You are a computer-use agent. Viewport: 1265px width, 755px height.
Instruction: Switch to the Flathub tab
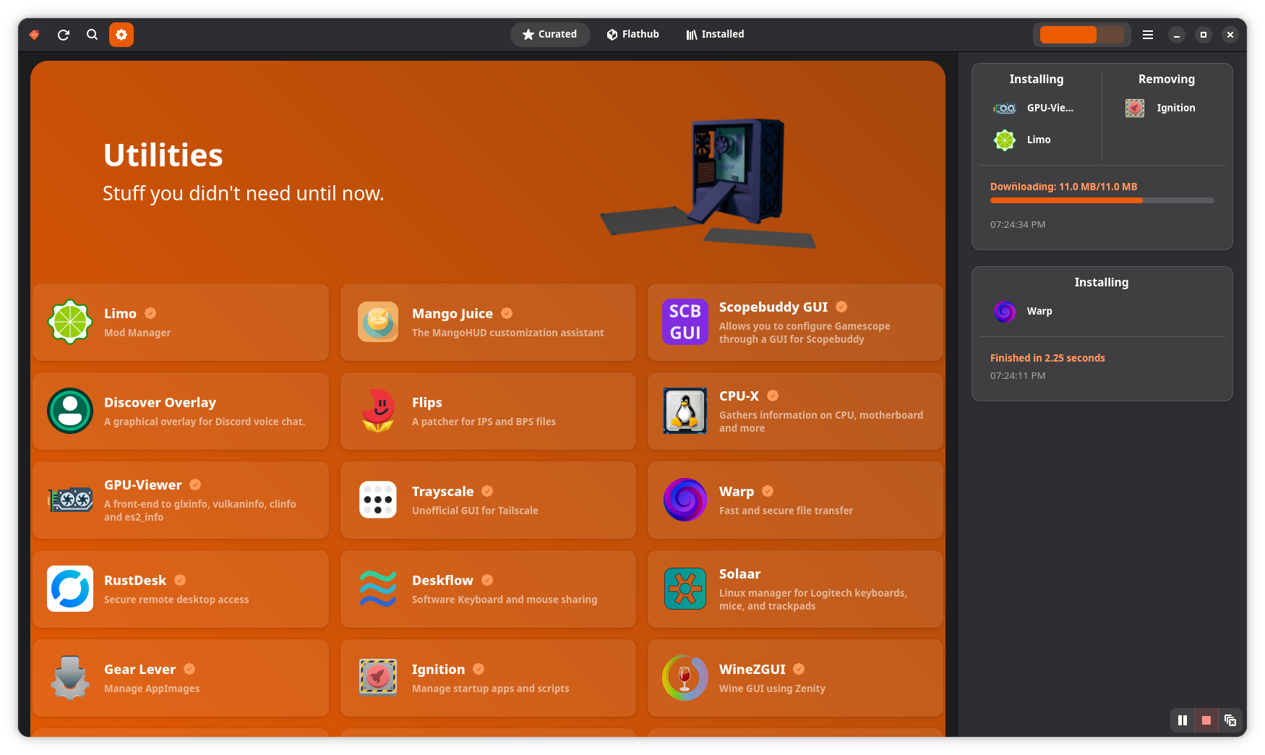pyautogui.click(x=632, y=34)
